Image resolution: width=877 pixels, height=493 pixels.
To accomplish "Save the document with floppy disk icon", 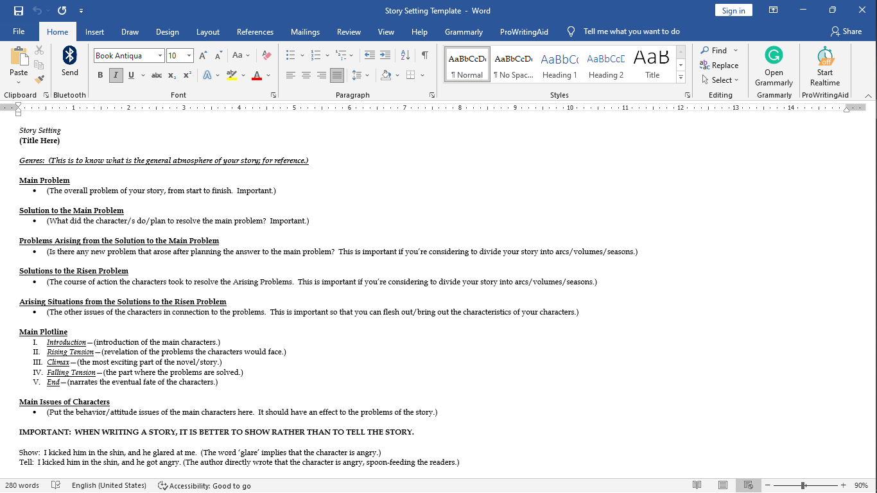I will [19, 11].
